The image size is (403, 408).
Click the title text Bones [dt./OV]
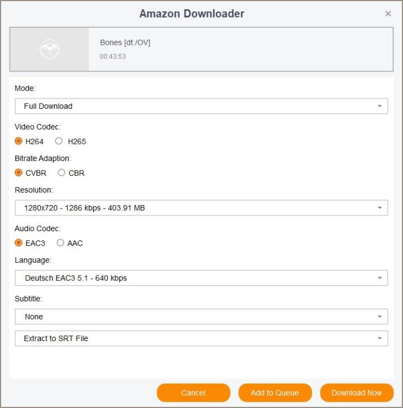coord(125,42)
